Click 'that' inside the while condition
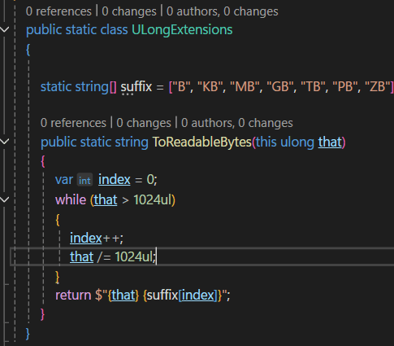394x346 pixels. pyautogui.click(x=106, y=200)
